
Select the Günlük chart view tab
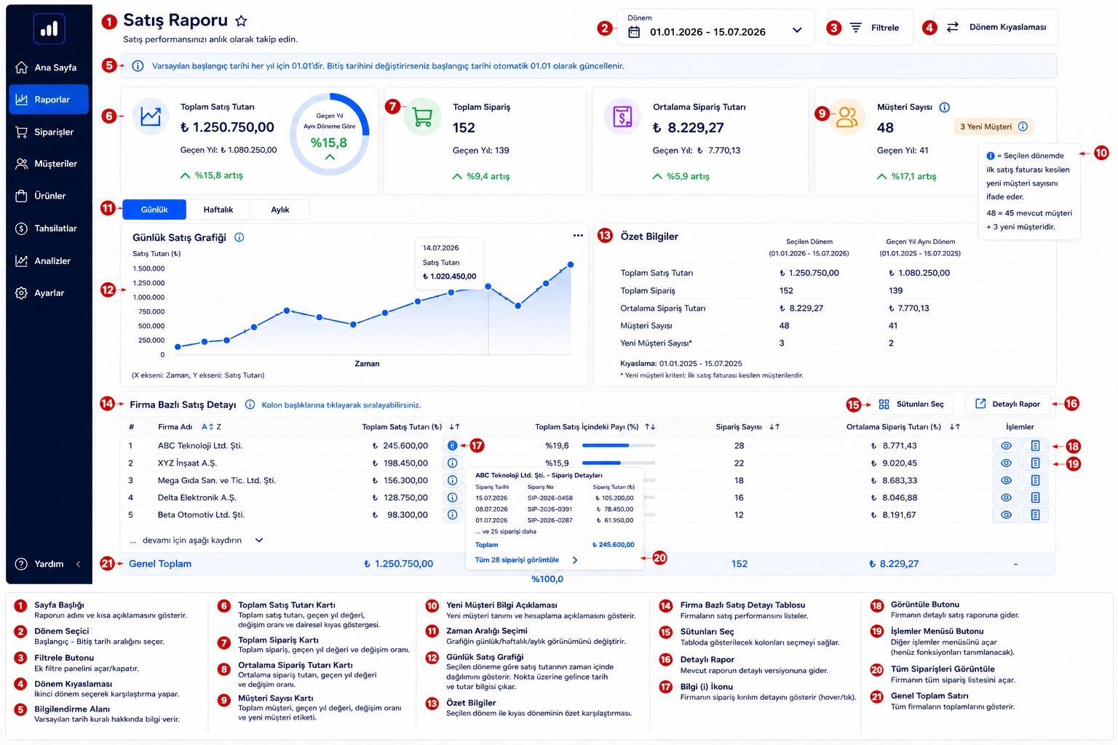tap(154, 210)
